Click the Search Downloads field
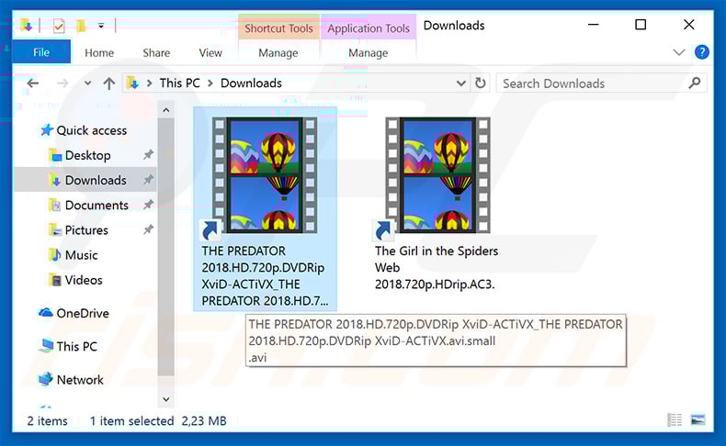726x446 pixels. click(x=601, y=84)
